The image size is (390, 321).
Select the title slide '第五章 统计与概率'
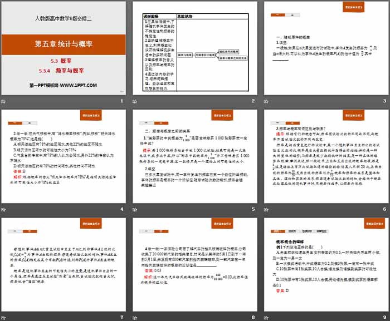[64, 49]
